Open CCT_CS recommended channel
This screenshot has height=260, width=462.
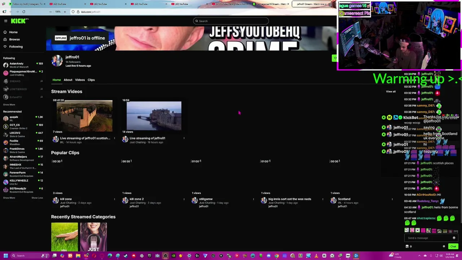tap(23, 126)
